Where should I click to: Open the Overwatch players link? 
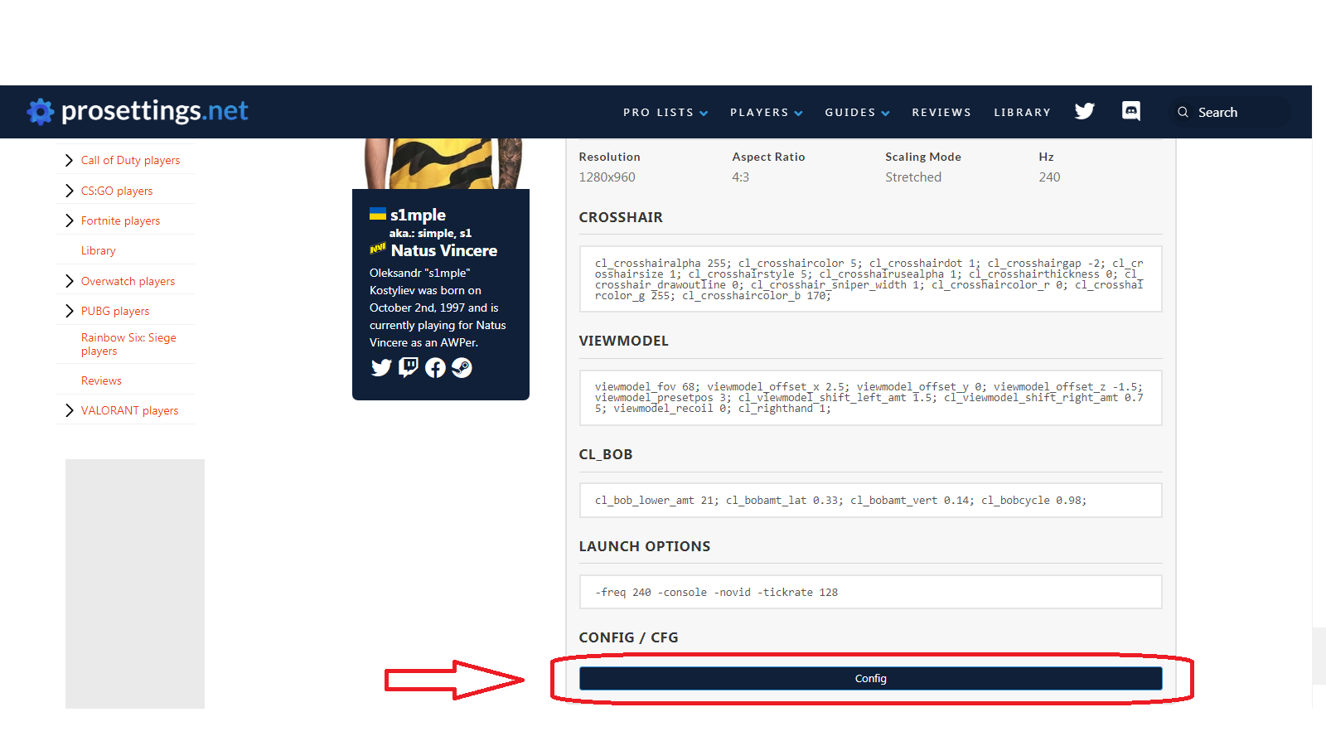tap(128, 281)
